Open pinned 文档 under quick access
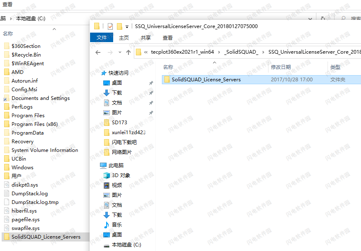Screen dimensions: 361x251 (x=113, y=103)
